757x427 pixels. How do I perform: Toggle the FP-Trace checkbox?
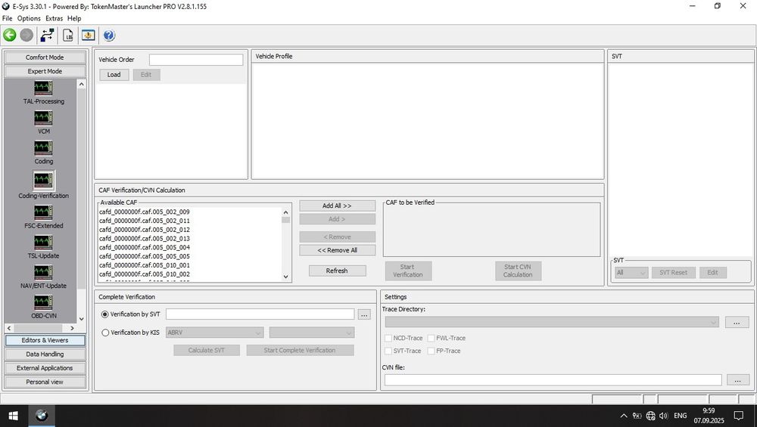click(431, 351)
